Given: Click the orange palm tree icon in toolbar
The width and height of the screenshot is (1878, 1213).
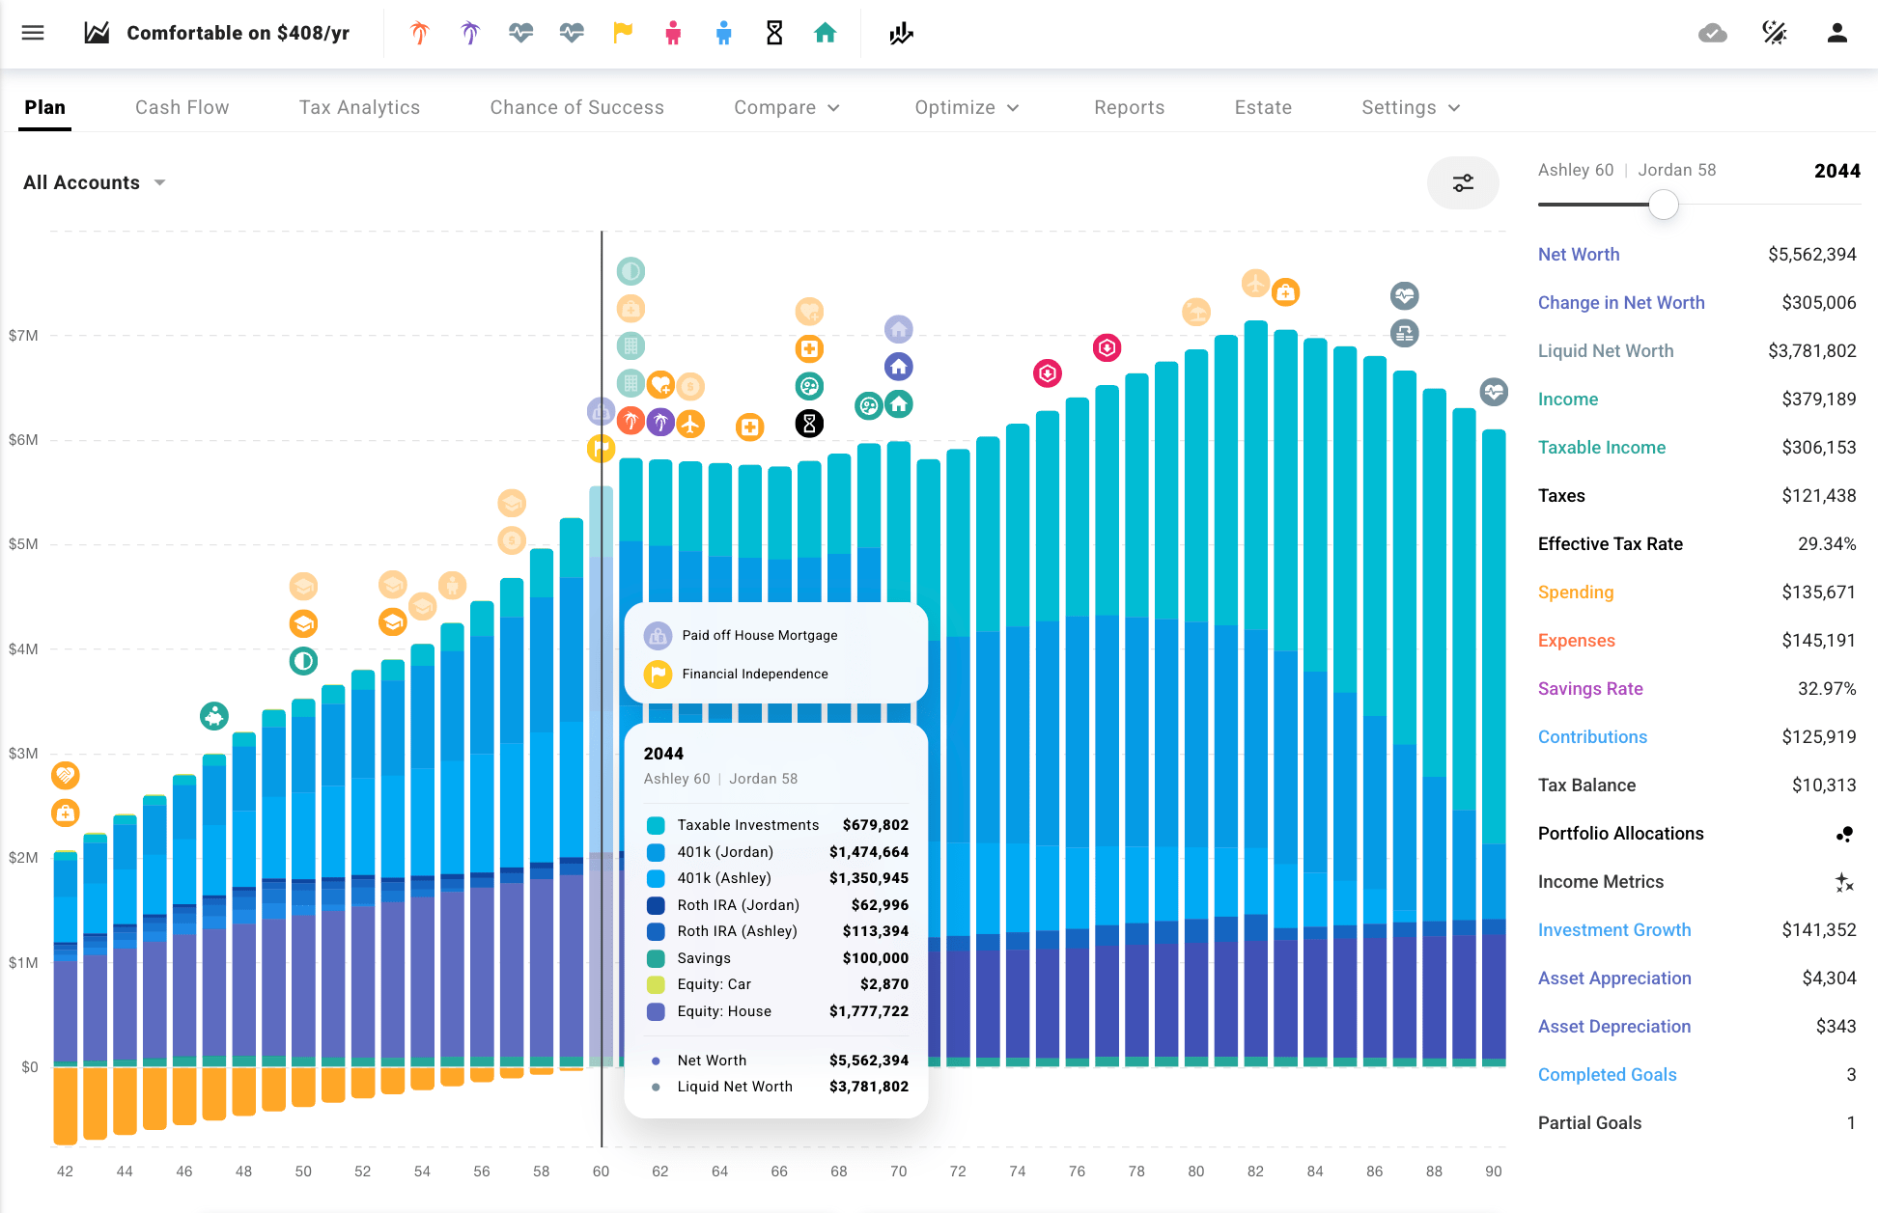Looking at the screenshot, I should [x=419, y=33].
